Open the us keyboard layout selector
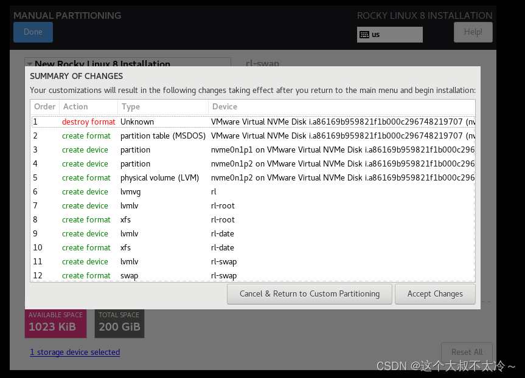 390,35
